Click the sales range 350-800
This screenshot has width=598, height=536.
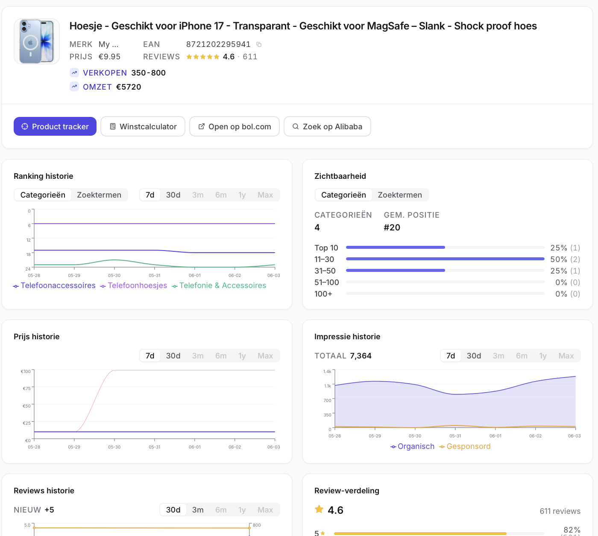pos(148,73)
